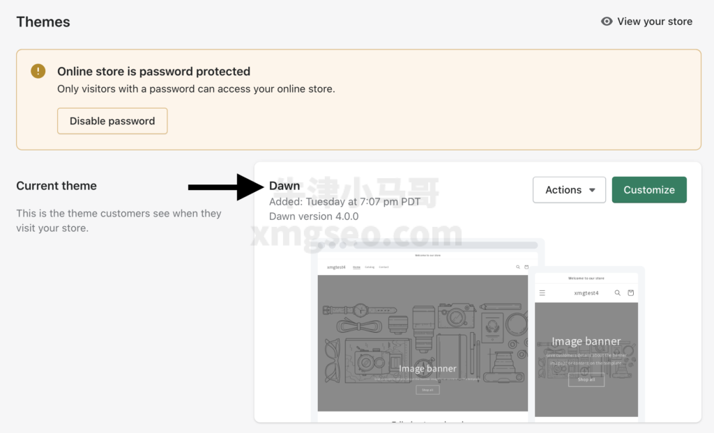
Task: Click the Disable password button
Action: point(112,121)
